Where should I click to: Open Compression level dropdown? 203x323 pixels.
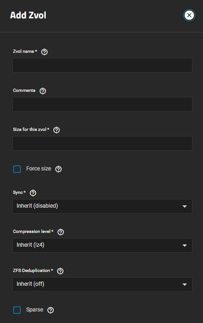[102, 245]
